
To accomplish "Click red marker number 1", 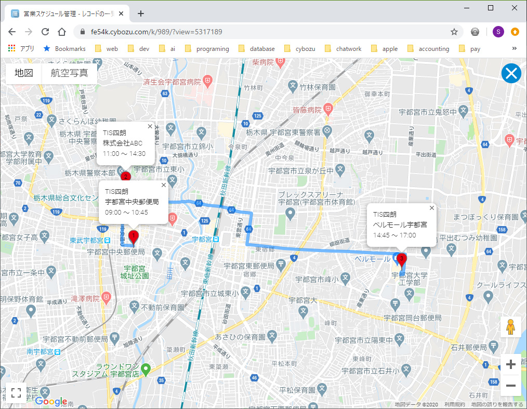I will 134,238.
